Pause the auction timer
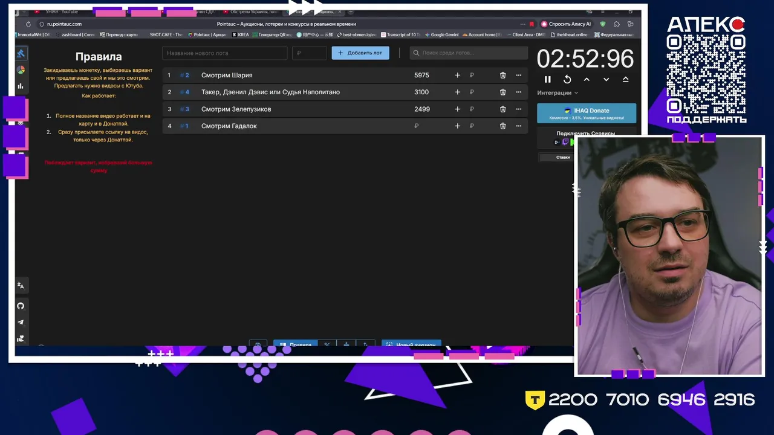 [548, 79]
